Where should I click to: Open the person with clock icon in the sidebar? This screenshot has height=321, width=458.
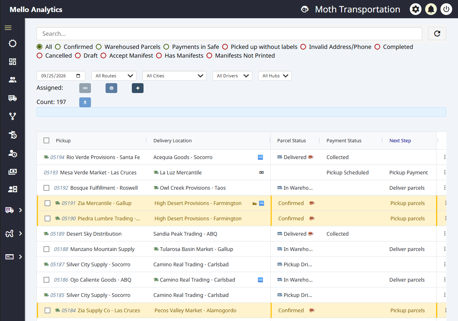click(x=13, y=153)
